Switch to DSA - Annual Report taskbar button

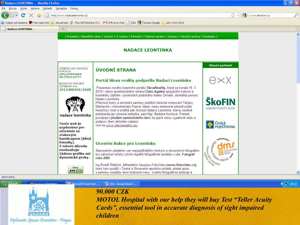click(x=121, y=184)
